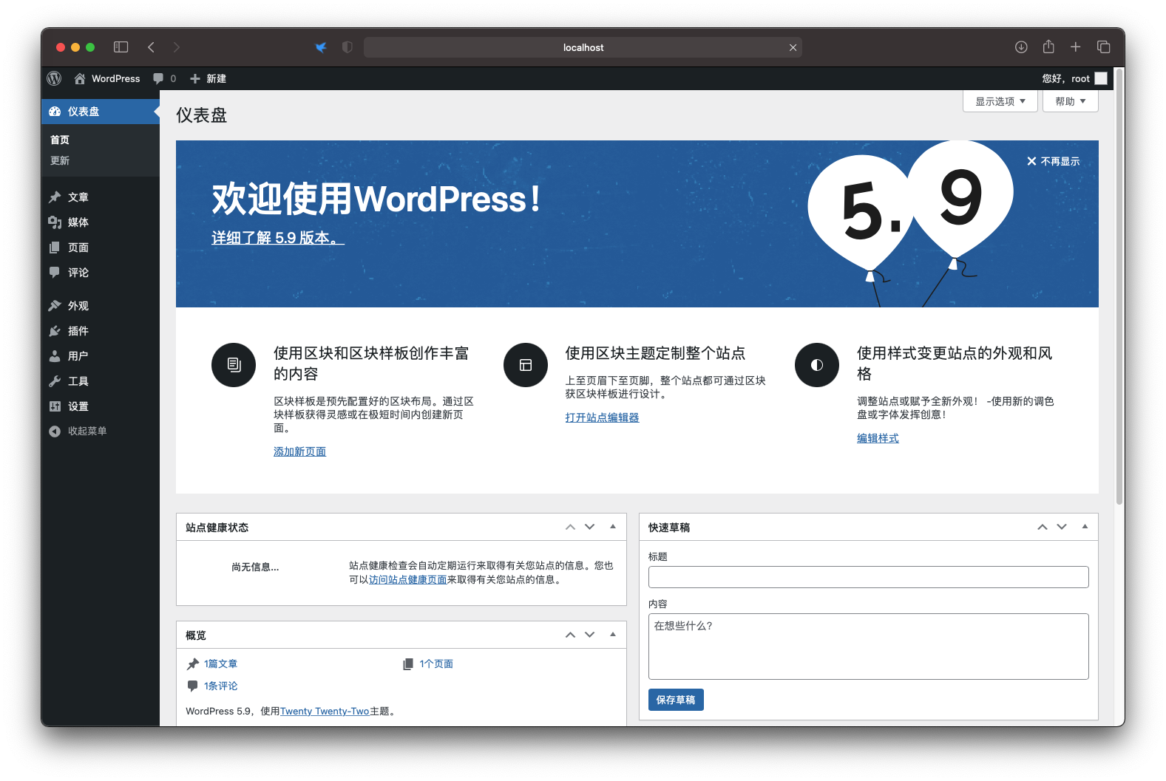Screen dimensions: 1166x781
Task: Click the home icon beside WordPress site name
Action: click(x=80, y=78)
